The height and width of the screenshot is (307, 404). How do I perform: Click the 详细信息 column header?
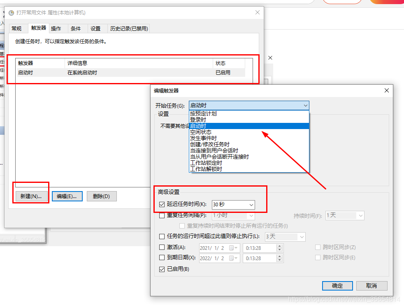click(x=139, y=63)
